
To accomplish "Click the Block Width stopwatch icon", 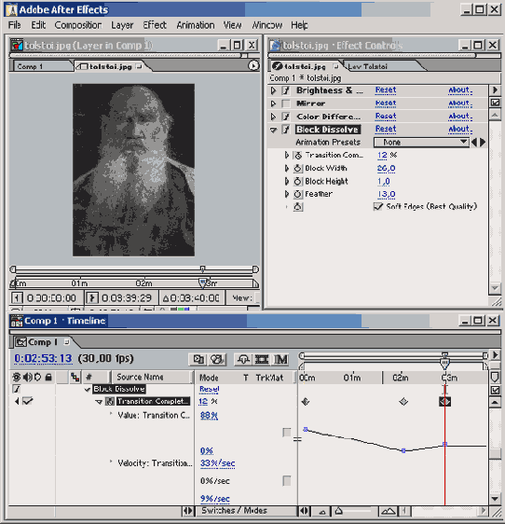I will pyautogui.click(x=297, y=168).
